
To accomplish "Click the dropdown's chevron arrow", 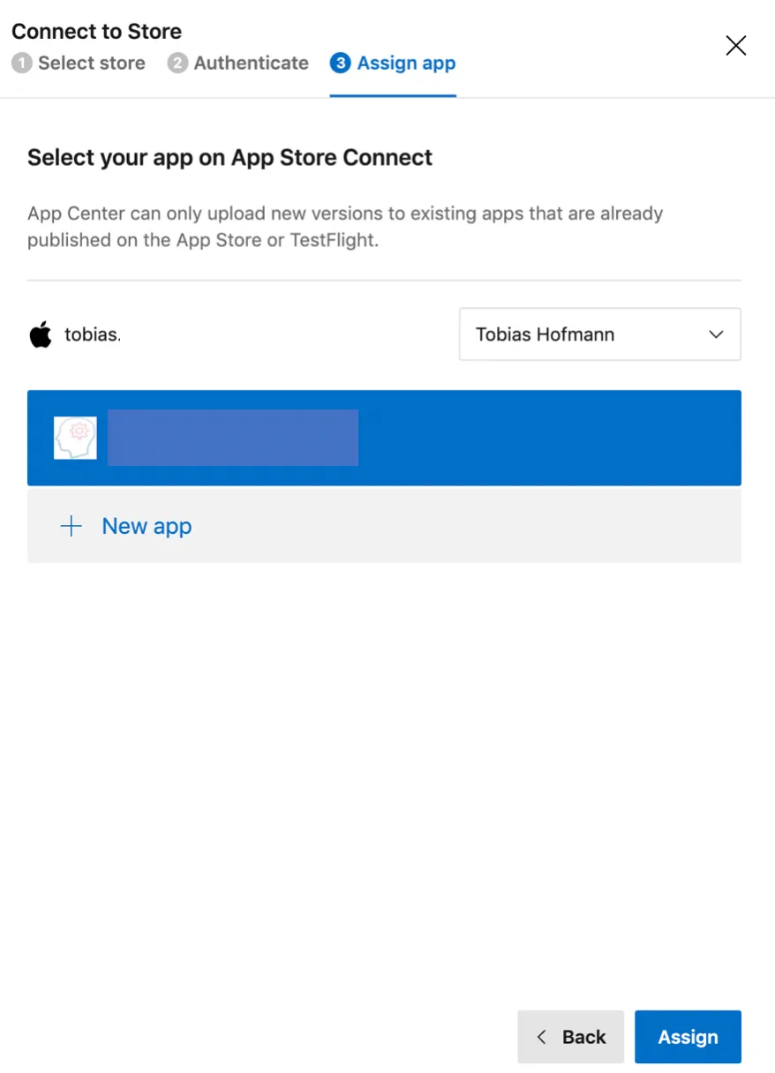I will (x=716, y=334).
